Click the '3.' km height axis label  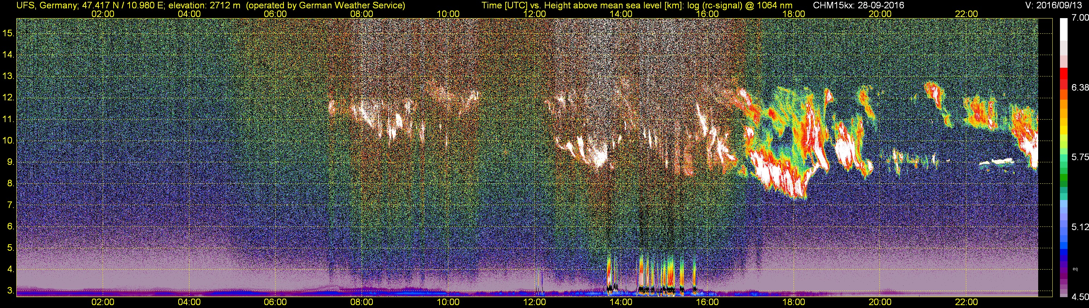11,291
